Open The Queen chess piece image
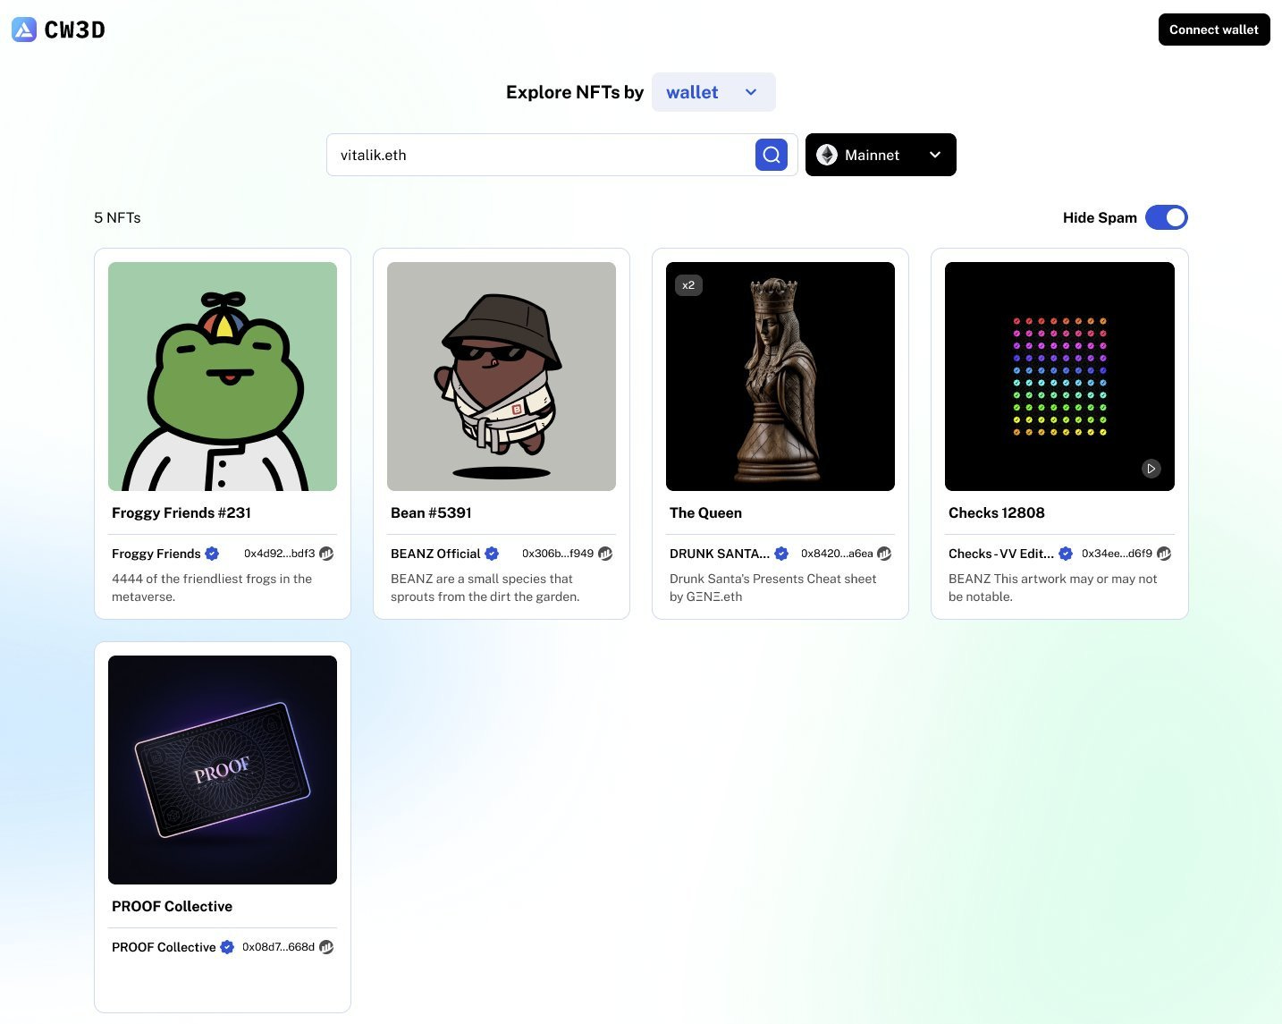 click(780, 377)
